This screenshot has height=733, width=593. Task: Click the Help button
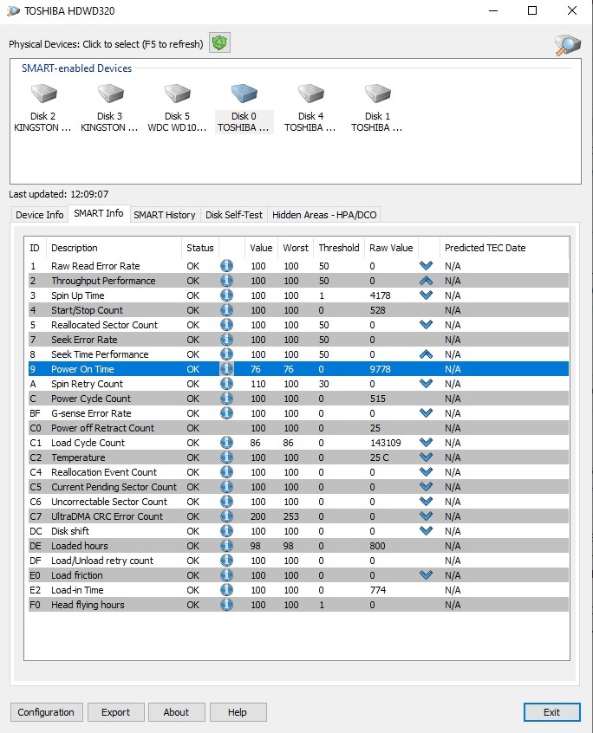click(x=238, y=712)
